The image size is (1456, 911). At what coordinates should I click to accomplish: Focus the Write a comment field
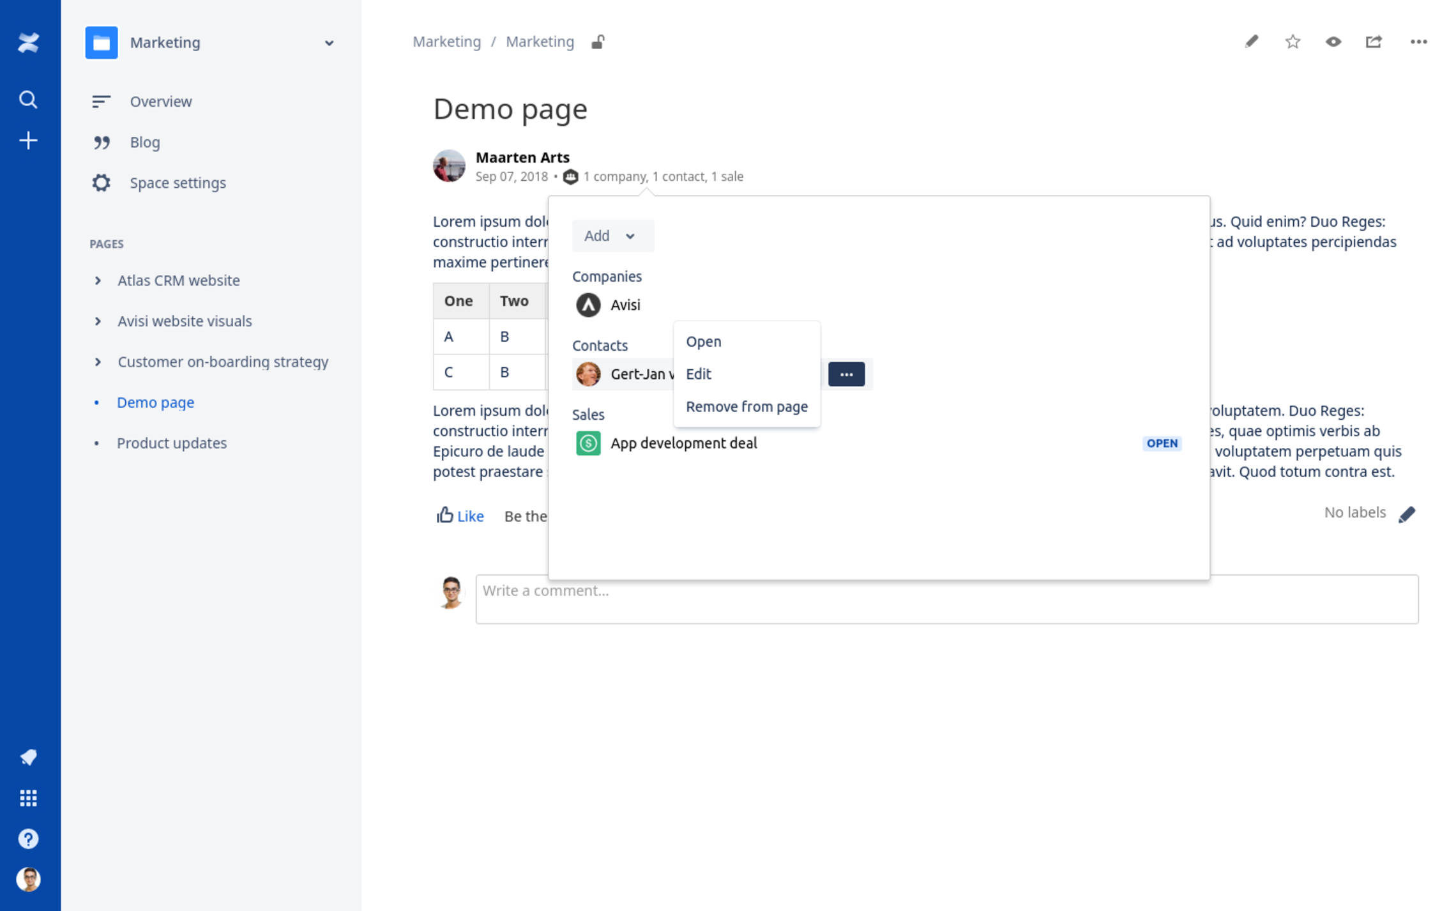pyautogui.click(x=946, y=599)
